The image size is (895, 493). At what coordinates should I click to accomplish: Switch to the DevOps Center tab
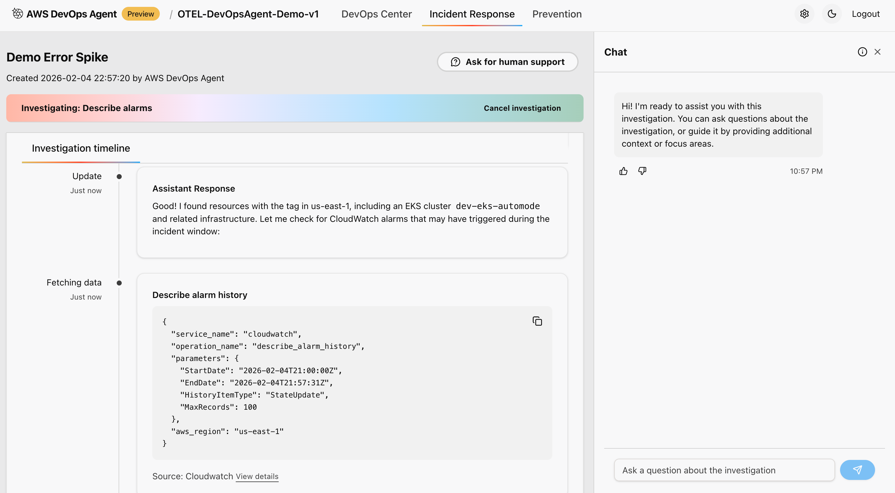click(376, 14)
